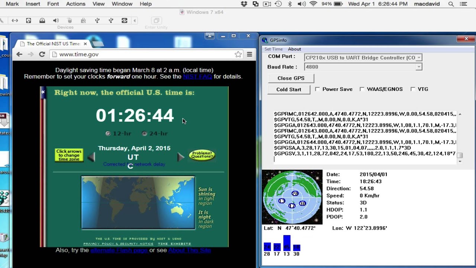This screenshot has height=268, width=476.
Task: Click Privacy Policy & Security Notice link
Action: click(x=118, y=244)
